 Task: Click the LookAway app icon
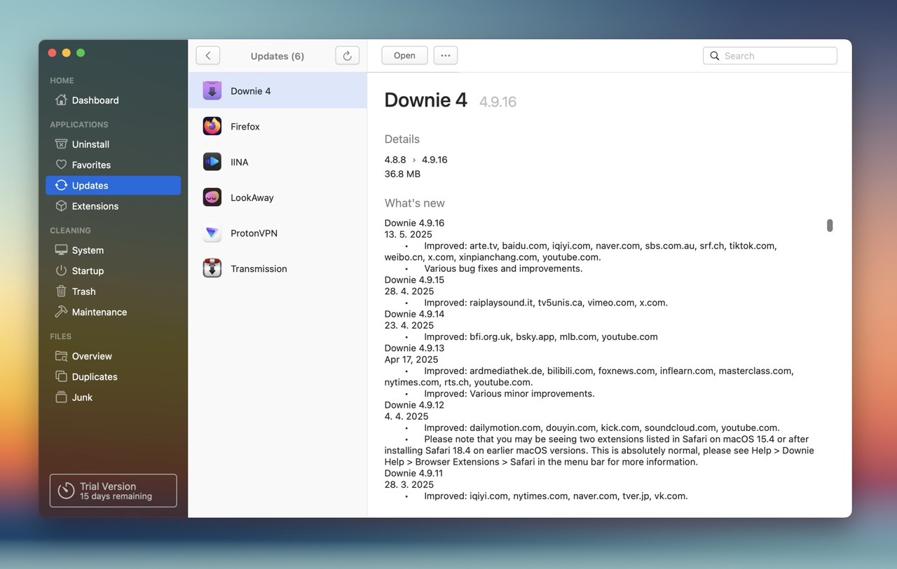(212, 198)
